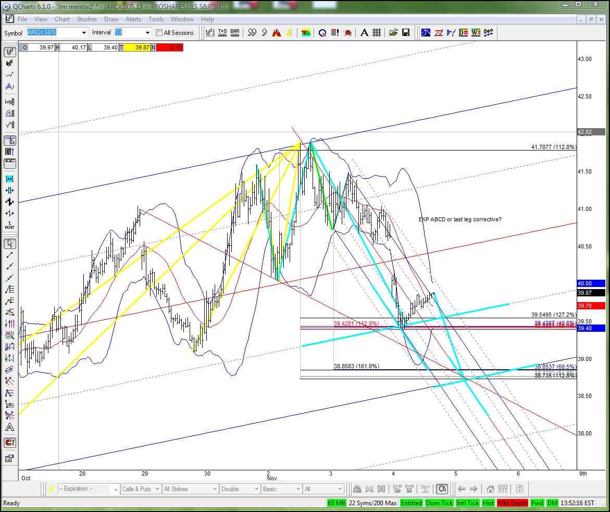Save using the floppy disk icon
The height and width of the screenshot is (512, 610).
coord(406,33)
